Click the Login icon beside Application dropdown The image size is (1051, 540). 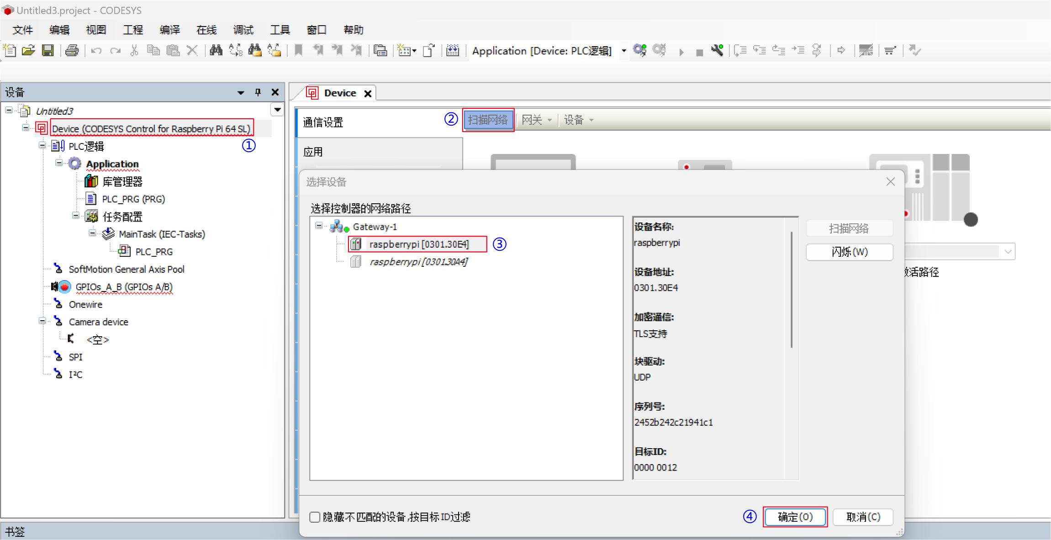639,50
